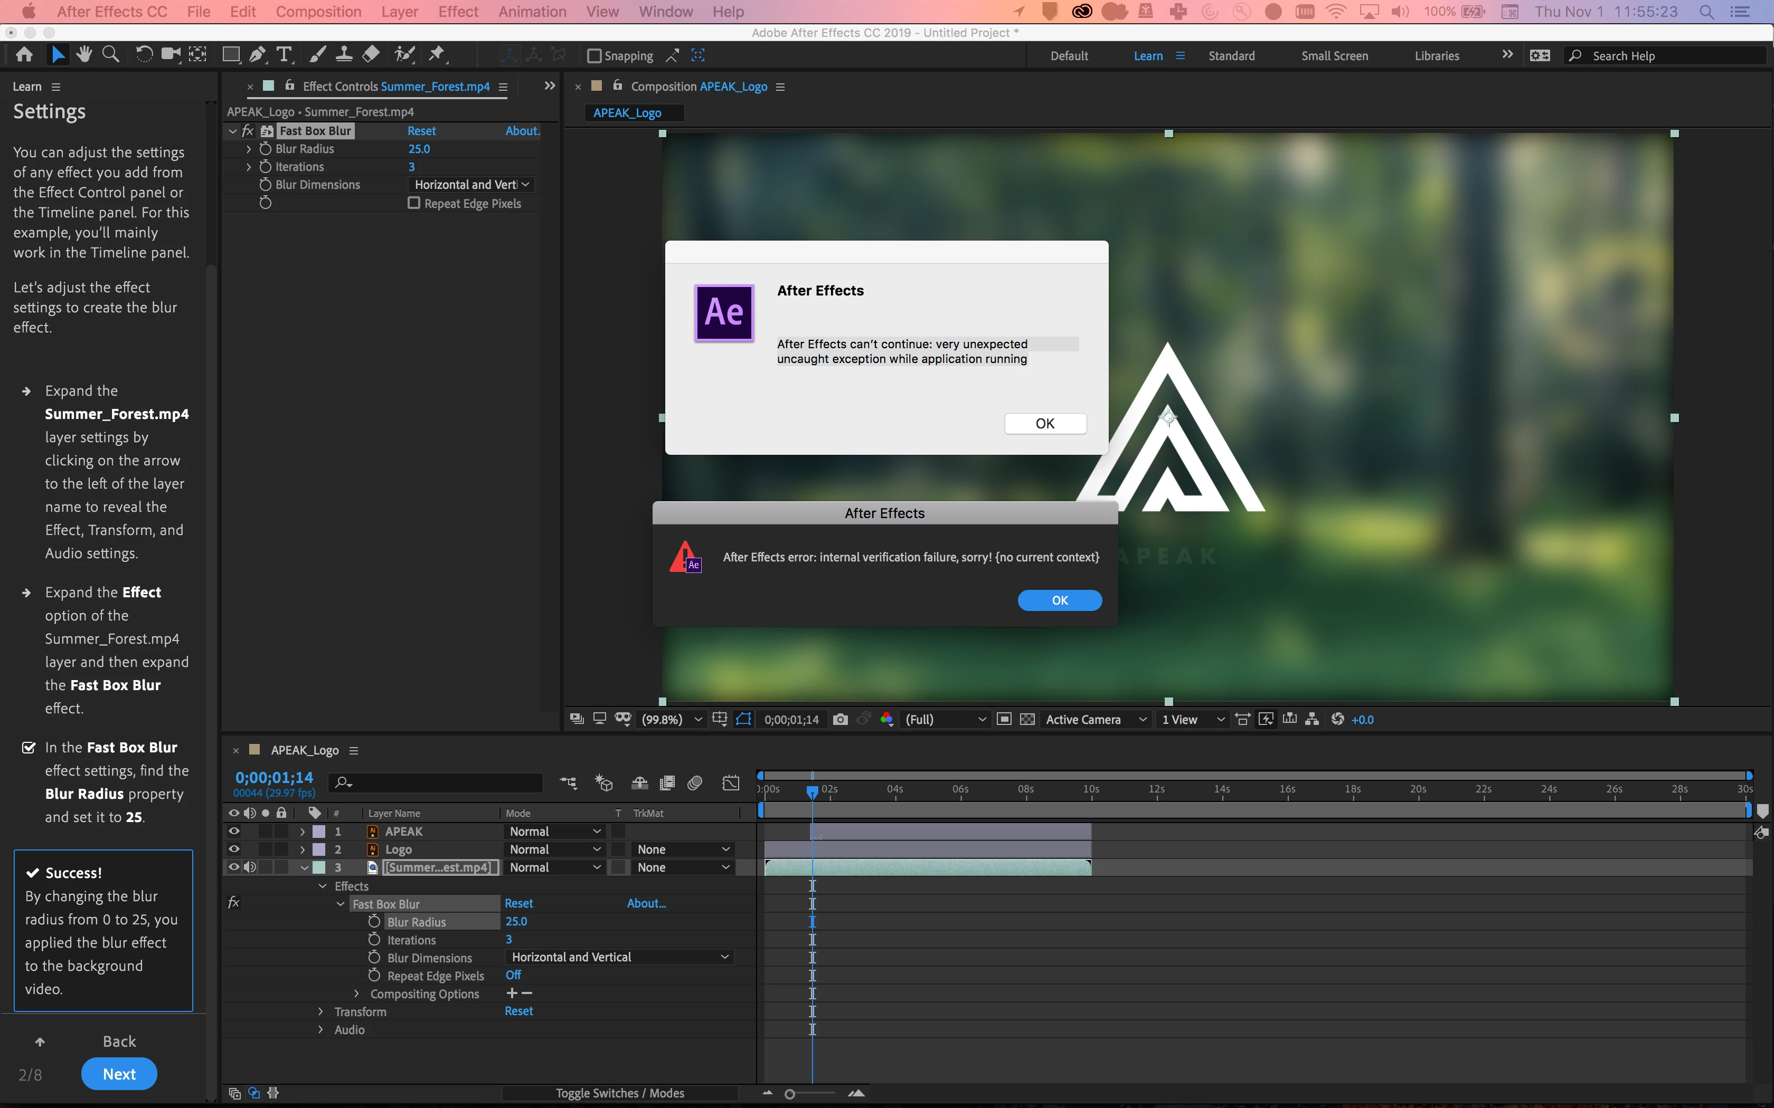
Task: Expand the Transform property group
Action: [320, 1011]
